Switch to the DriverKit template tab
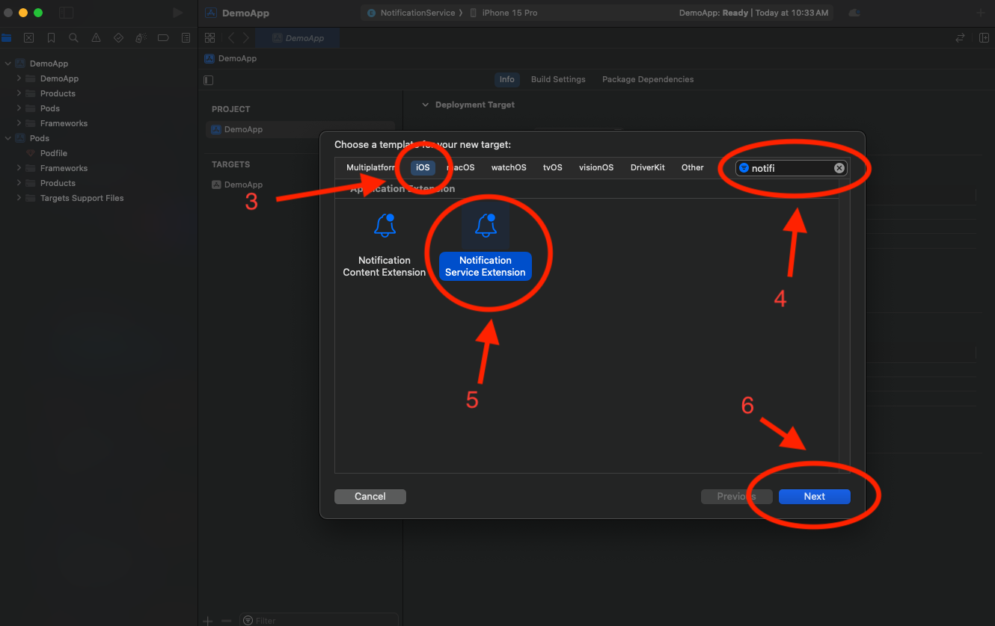 648,167
